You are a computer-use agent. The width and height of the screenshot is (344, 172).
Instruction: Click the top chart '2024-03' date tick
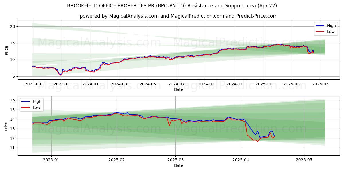tap(119, 84)
